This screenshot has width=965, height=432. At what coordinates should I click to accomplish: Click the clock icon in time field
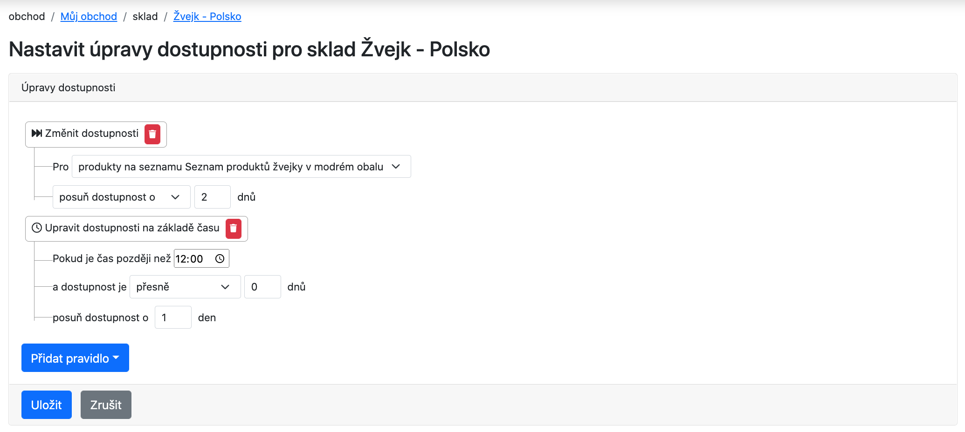coord(220,259)
